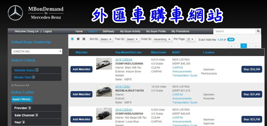Image resolution: width=267 pixels, height=126 pixels.
Task: Click into the Search input field
Action: click(x=234, y=31)
